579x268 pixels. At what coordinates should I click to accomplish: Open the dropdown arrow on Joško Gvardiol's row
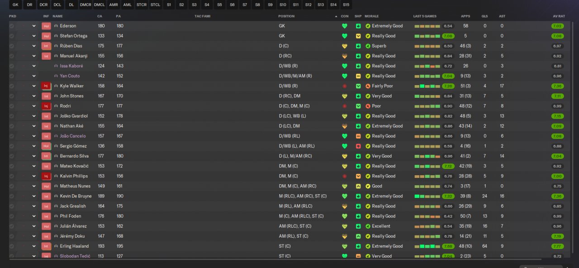point(34,116)
